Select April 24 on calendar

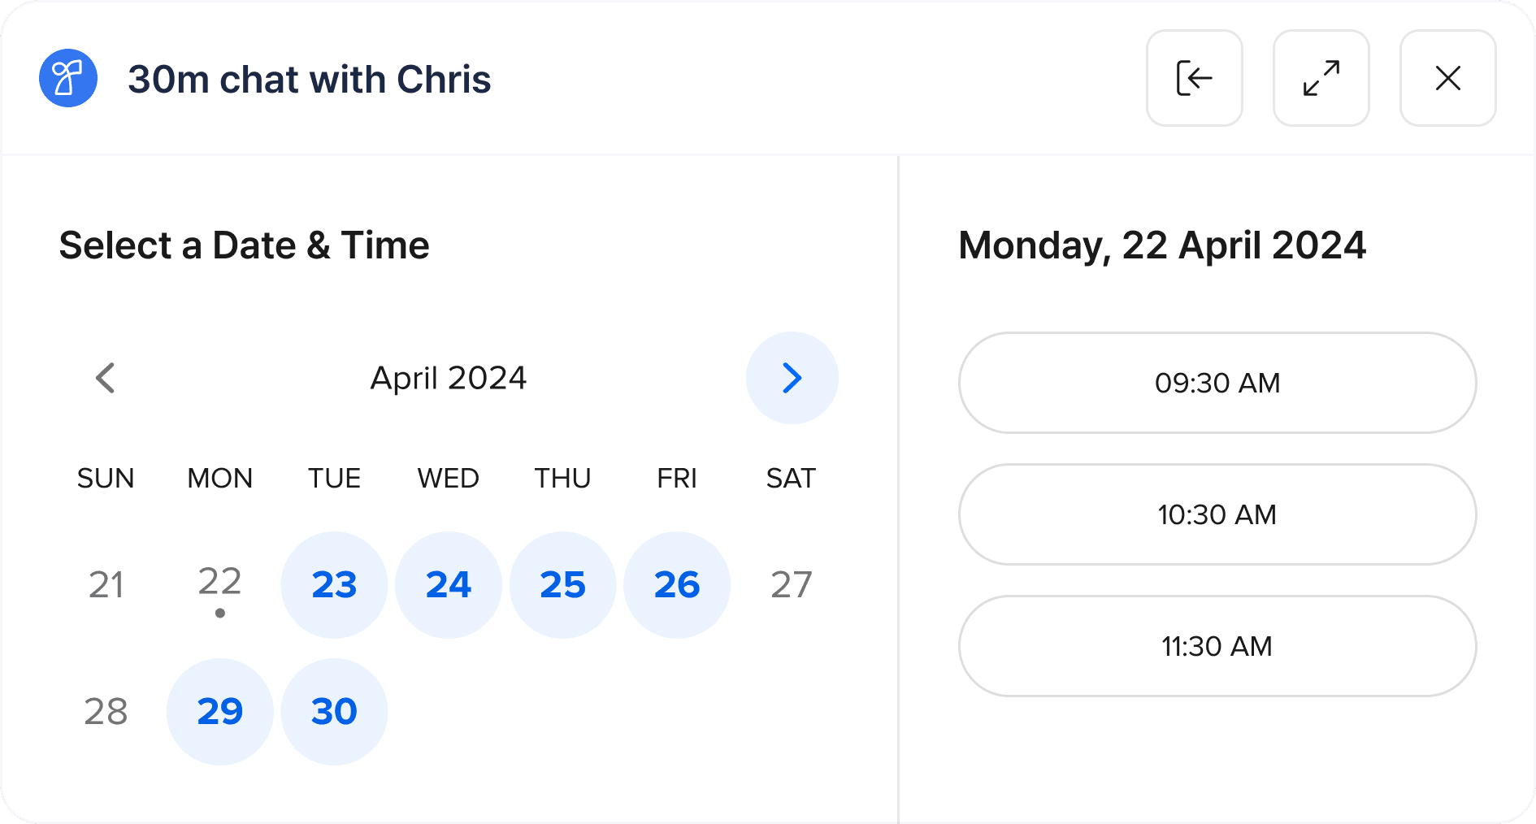449,585
